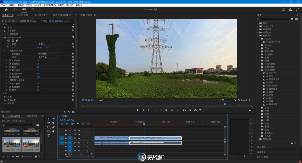Open Program Monitor zoom level dropdown

(x=104, y=100)
